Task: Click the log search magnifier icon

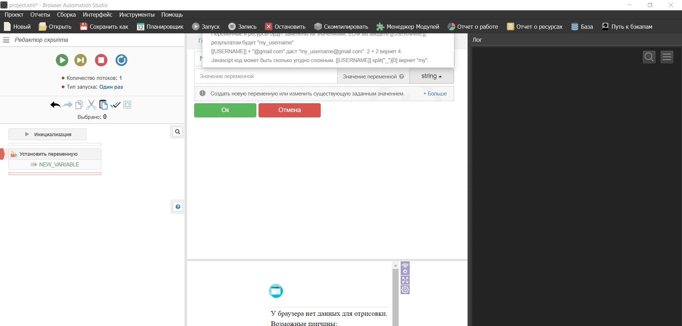Action: coord(649,57)
